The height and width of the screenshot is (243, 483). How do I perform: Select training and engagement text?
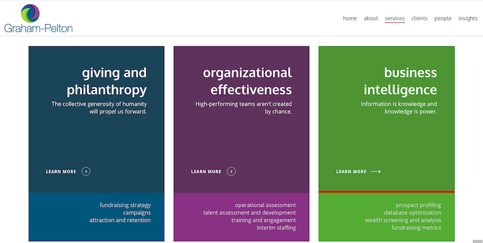click(x=264, y=220)
